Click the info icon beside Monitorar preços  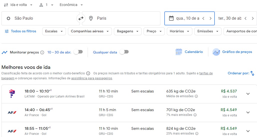42,52
